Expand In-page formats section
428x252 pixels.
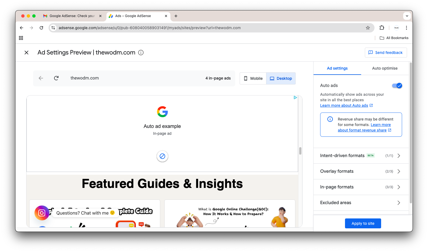pyautogui.click(x=361, y=187)
